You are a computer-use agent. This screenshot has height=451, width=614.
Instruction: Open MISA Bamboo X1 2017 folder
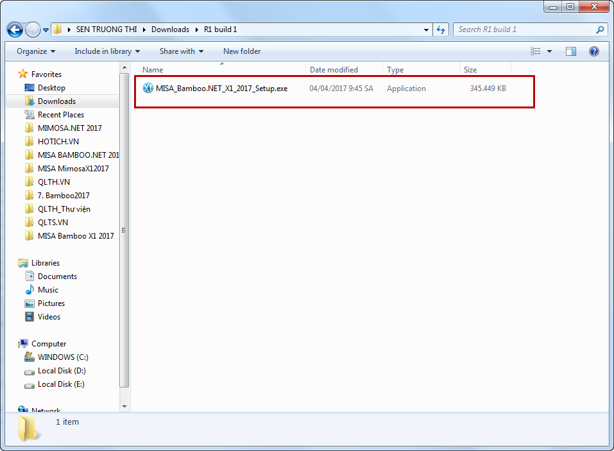[x=76, y=235]
